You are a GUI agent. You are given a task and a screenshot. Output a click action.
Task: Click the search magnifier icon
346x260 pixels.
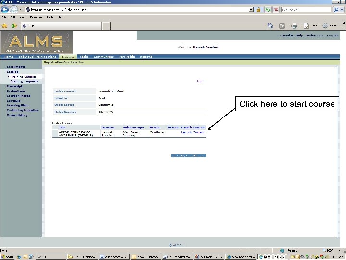point(336,10)
